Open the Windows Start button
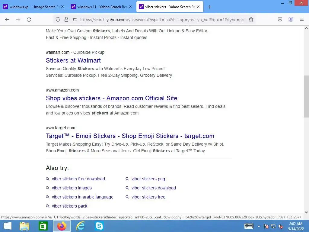The width and height of the screenshot is (309, 232). click(x=8, y=226)
